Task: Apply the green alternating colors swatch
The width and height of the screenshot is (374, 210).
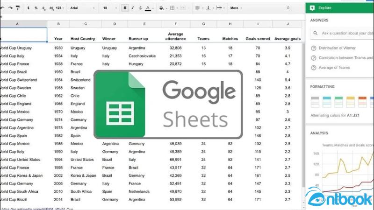Action: tap(338, 102)
